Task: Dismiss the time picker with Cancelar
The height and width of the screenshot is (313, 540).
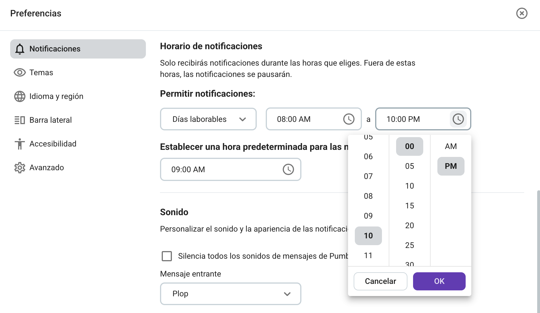Action: click(x=381, y=281)
